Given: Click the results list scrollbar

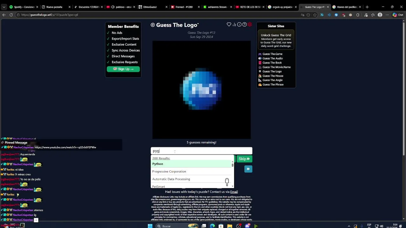Looking at the screenshot, I should point(232,165).
